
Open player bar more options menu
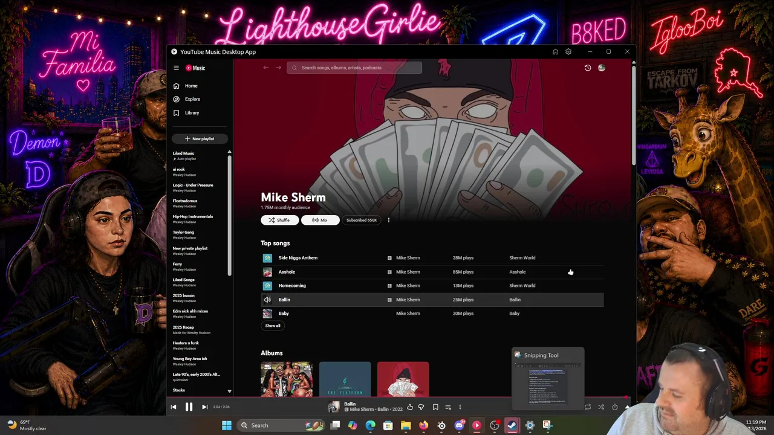point(460,407)
